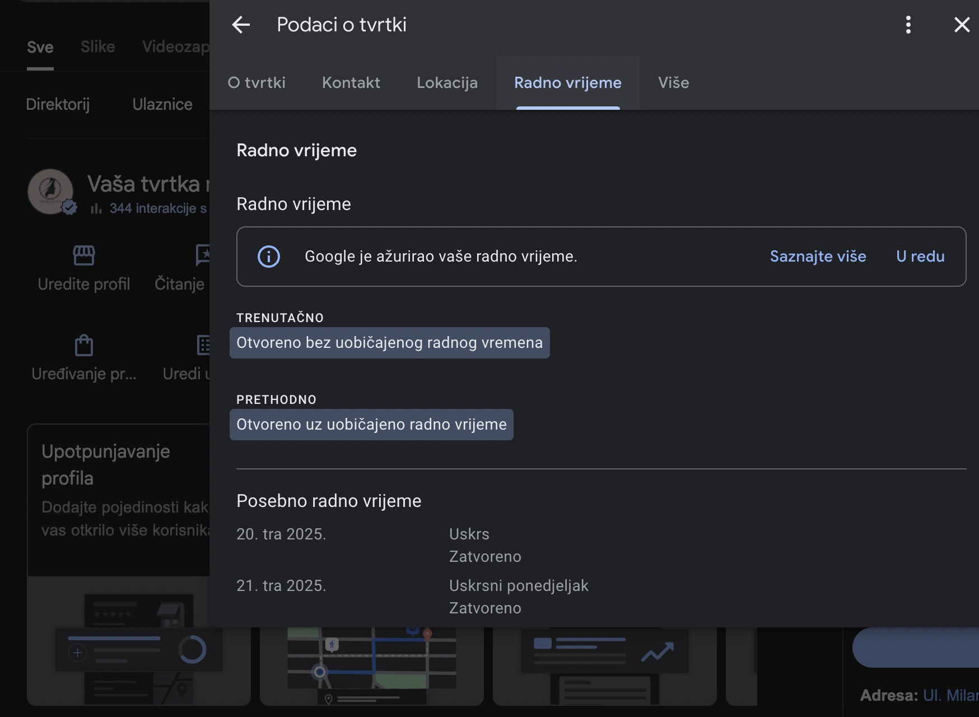Switch to the Slike search tab
Screen dimensions: 979x717
[97, 47]
